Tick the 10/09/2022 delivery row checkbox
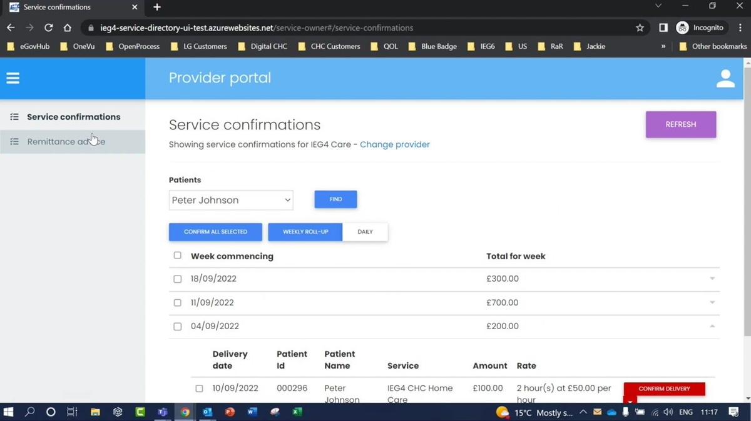Image resolution: width=751 pixels, height=421 pixels. pyautogui.click(x=199, y=388)
